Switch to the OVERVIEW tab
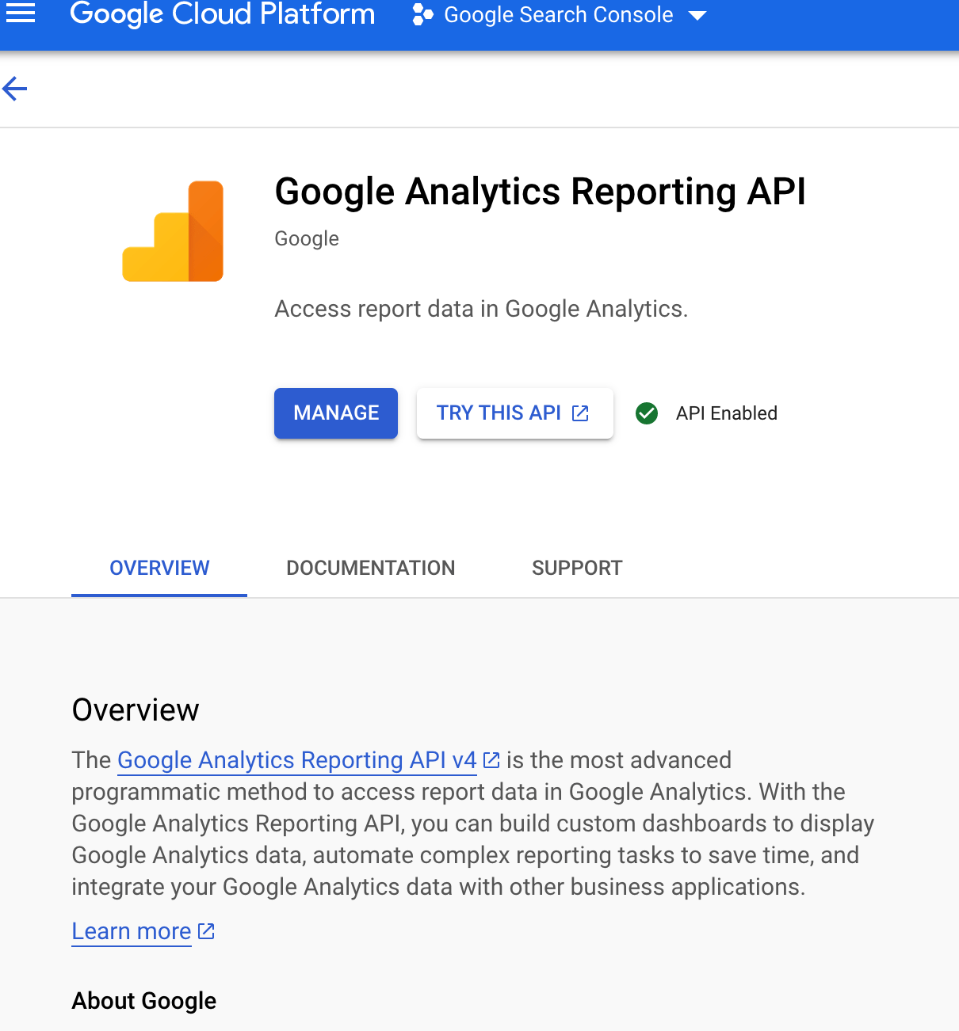The image size is (959, 1031). pyautogui.click(x=159, y=568)
